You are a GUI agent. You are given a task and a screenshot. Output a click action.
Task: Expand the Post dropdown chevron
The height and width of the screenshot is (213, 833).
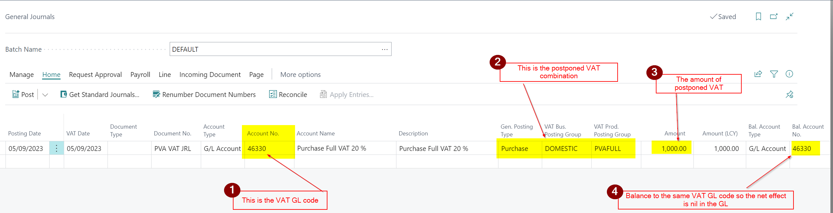tap(45, 95)
